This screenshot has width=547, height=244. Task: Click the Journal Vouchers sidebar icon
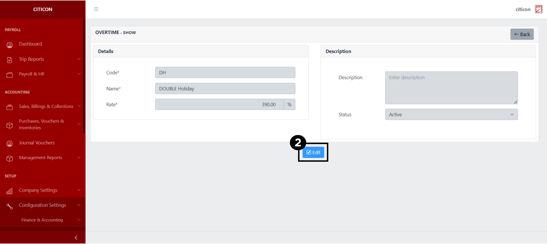coord(10,144)
